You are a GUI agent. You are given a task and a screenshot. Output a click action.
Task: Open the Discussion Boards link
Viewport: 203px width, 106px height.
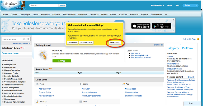[x=175, y=69]
